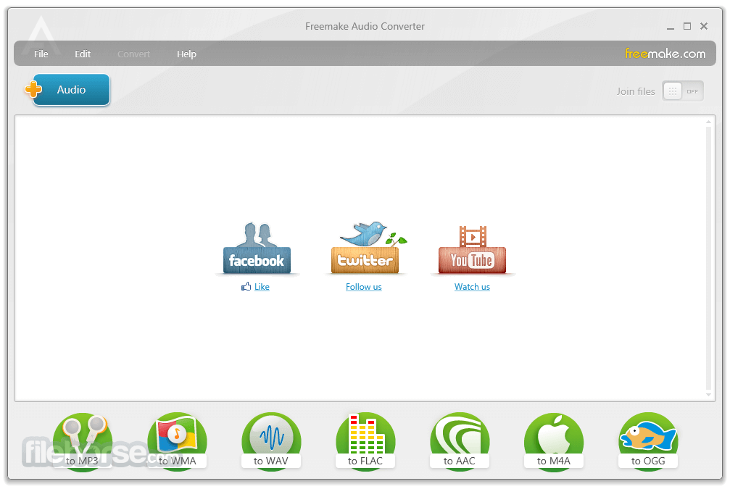Open the Watch us link
730x489 pixels.
[x=472, y=287]
